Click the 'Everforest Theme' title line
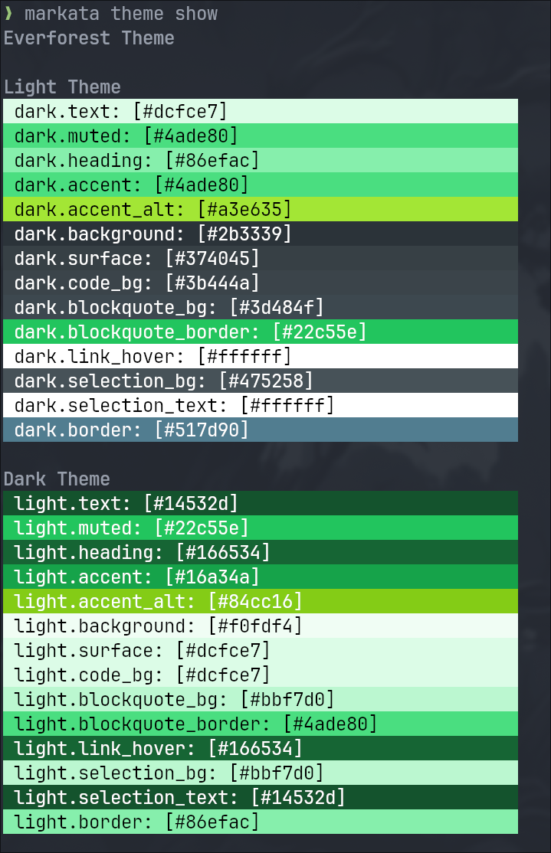Screen dimensions: 551x853 tap(89, 38)
